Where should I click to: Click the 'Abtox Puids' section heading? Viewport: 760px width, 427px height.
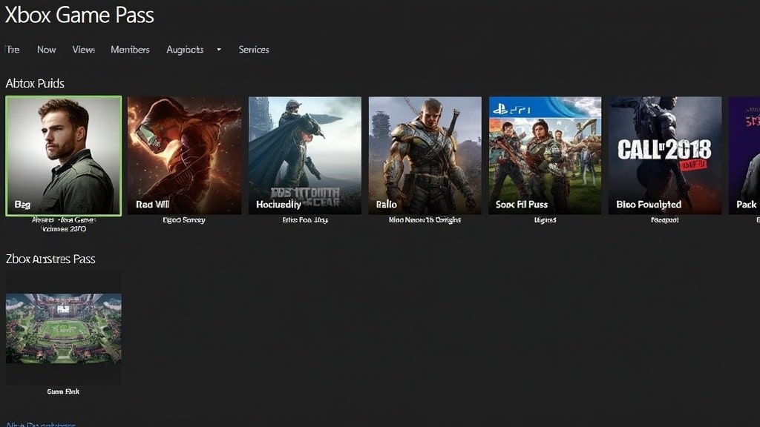tap(35, 83)
